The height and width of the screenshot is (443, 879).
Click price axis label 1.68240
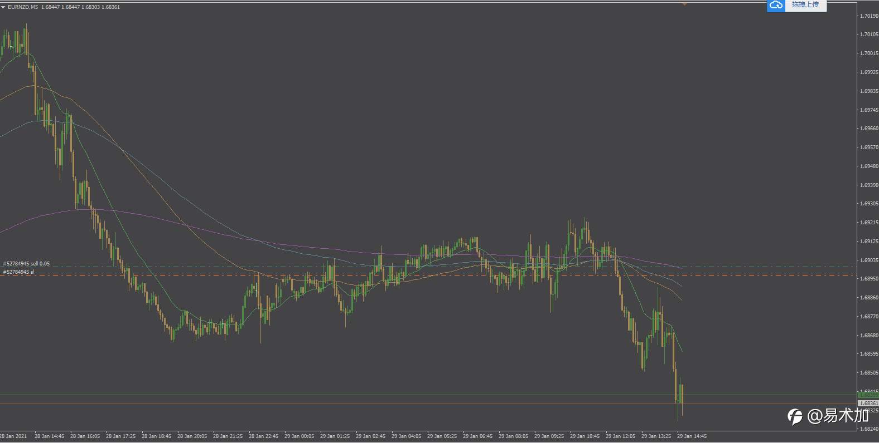click(x=869, y=429)
